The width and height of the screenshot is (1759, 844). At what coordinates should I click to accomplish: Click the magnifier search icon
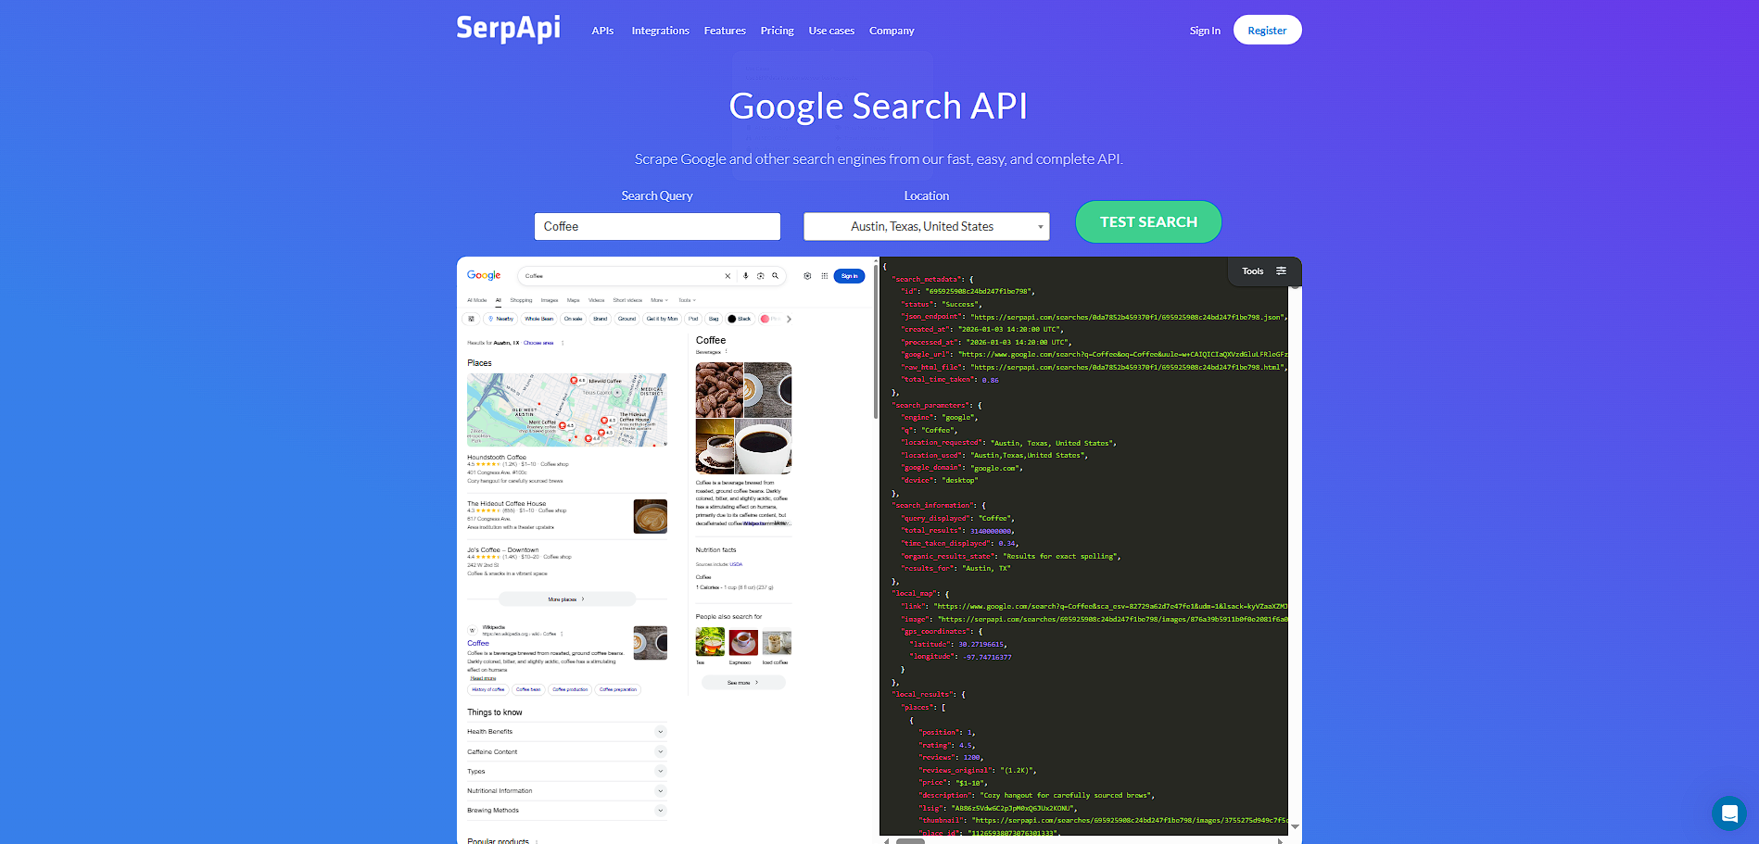[x=776, y=276]
